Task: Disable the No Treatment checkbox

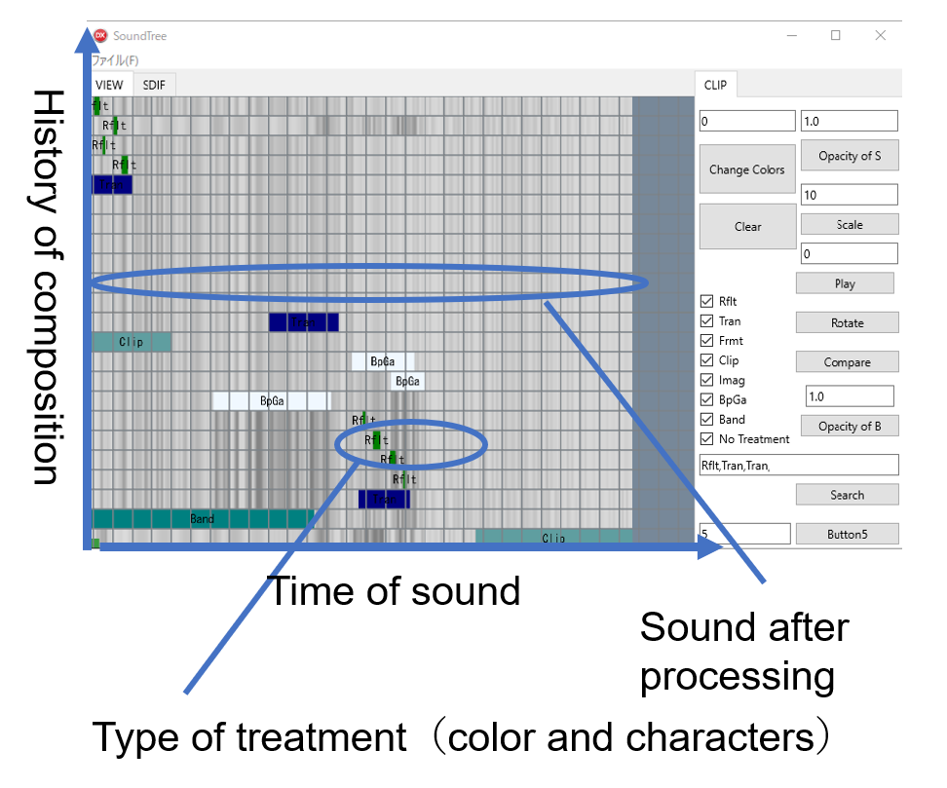Action: (x=707, y=439)
